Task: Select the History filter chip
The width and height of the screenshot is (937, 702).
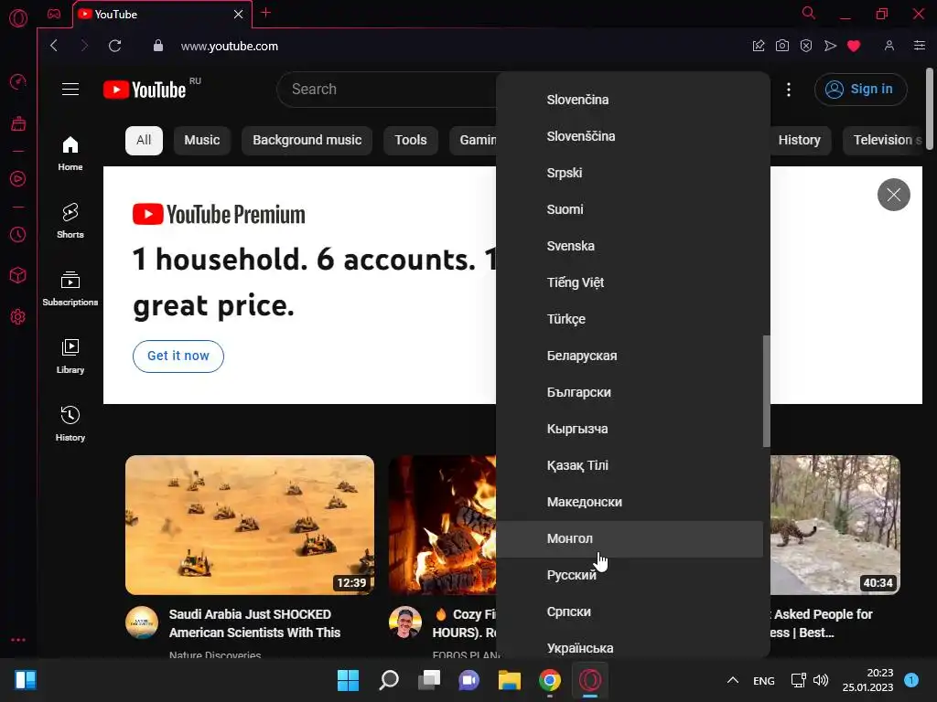Action: pyautogui.click(x=800, y=140)
